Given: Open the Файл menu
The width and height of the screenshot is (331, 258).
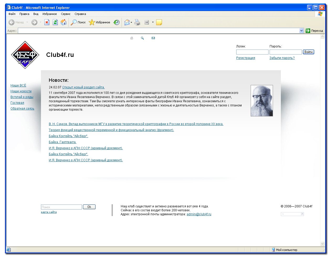Looking at the screenshot, I should [x=12, y=14].
